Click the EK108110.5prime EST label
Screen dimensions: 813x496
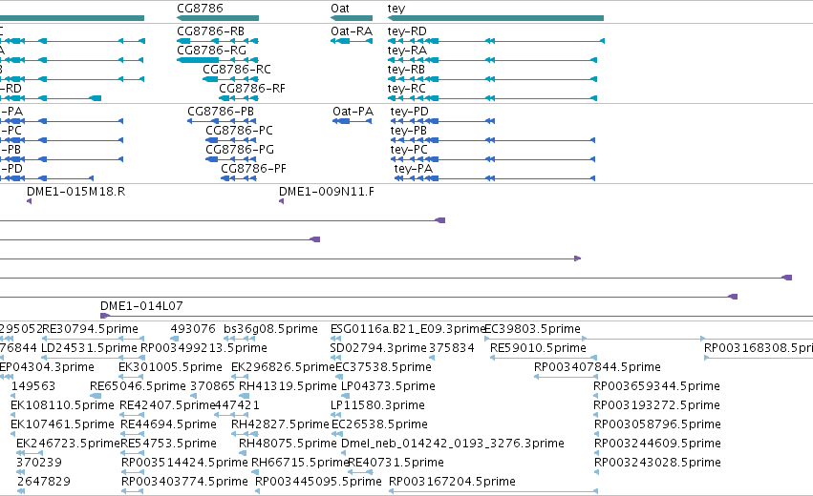coord(62,406)
